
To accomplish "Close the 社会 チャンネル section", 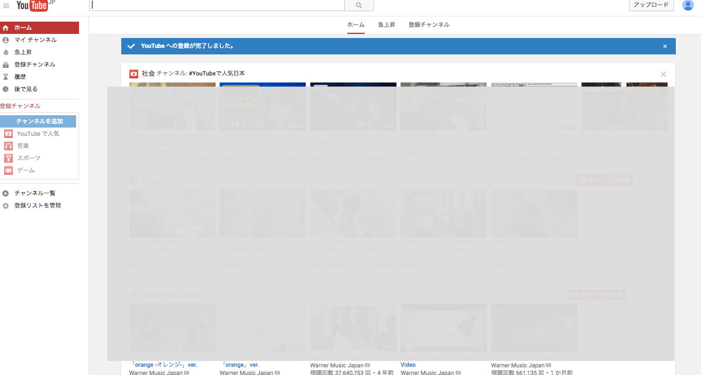I will (664, 74).
